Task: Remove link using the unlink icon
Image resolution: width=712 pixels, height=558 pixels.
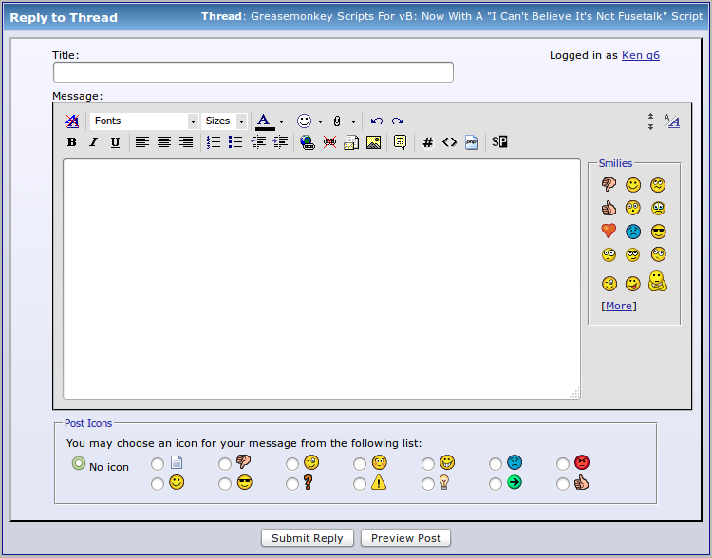Action: click(x=329, y=142)
